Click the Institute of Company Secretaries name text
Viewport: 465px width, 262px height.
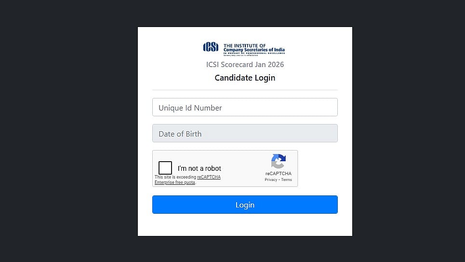click(254, 47)
